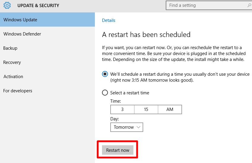
Task: Click the Day: label
Action: [x=115, y=119]
